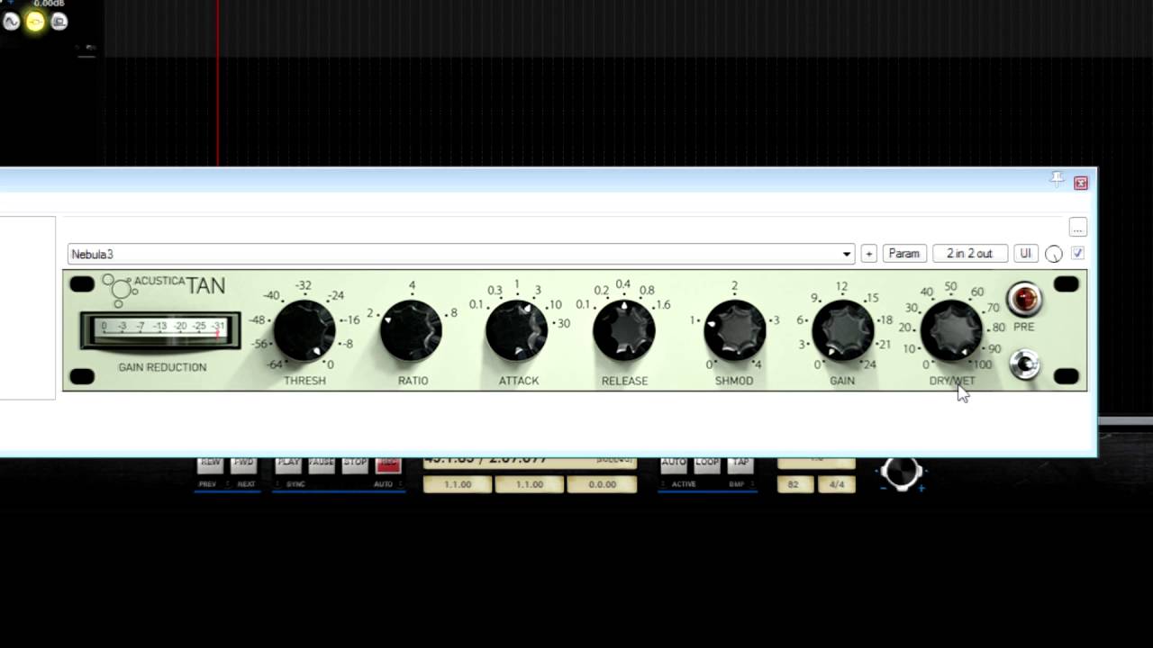Click the RELEASE knob

[623, 331]
